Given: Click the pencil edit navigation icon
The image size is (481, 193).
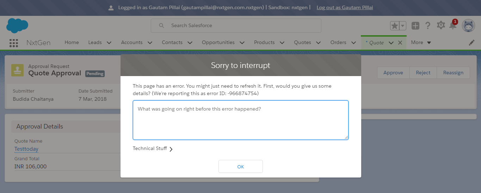Looking at the screenshot, I should [x=471, y=43].
